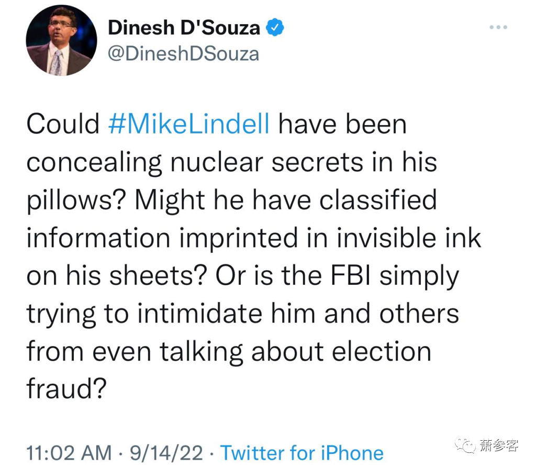Click the Dinesh D'Souza display name

point(184,28)
